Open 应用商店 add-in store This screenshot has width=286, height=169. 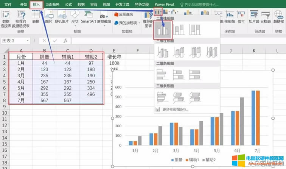[x=123, y=14]
